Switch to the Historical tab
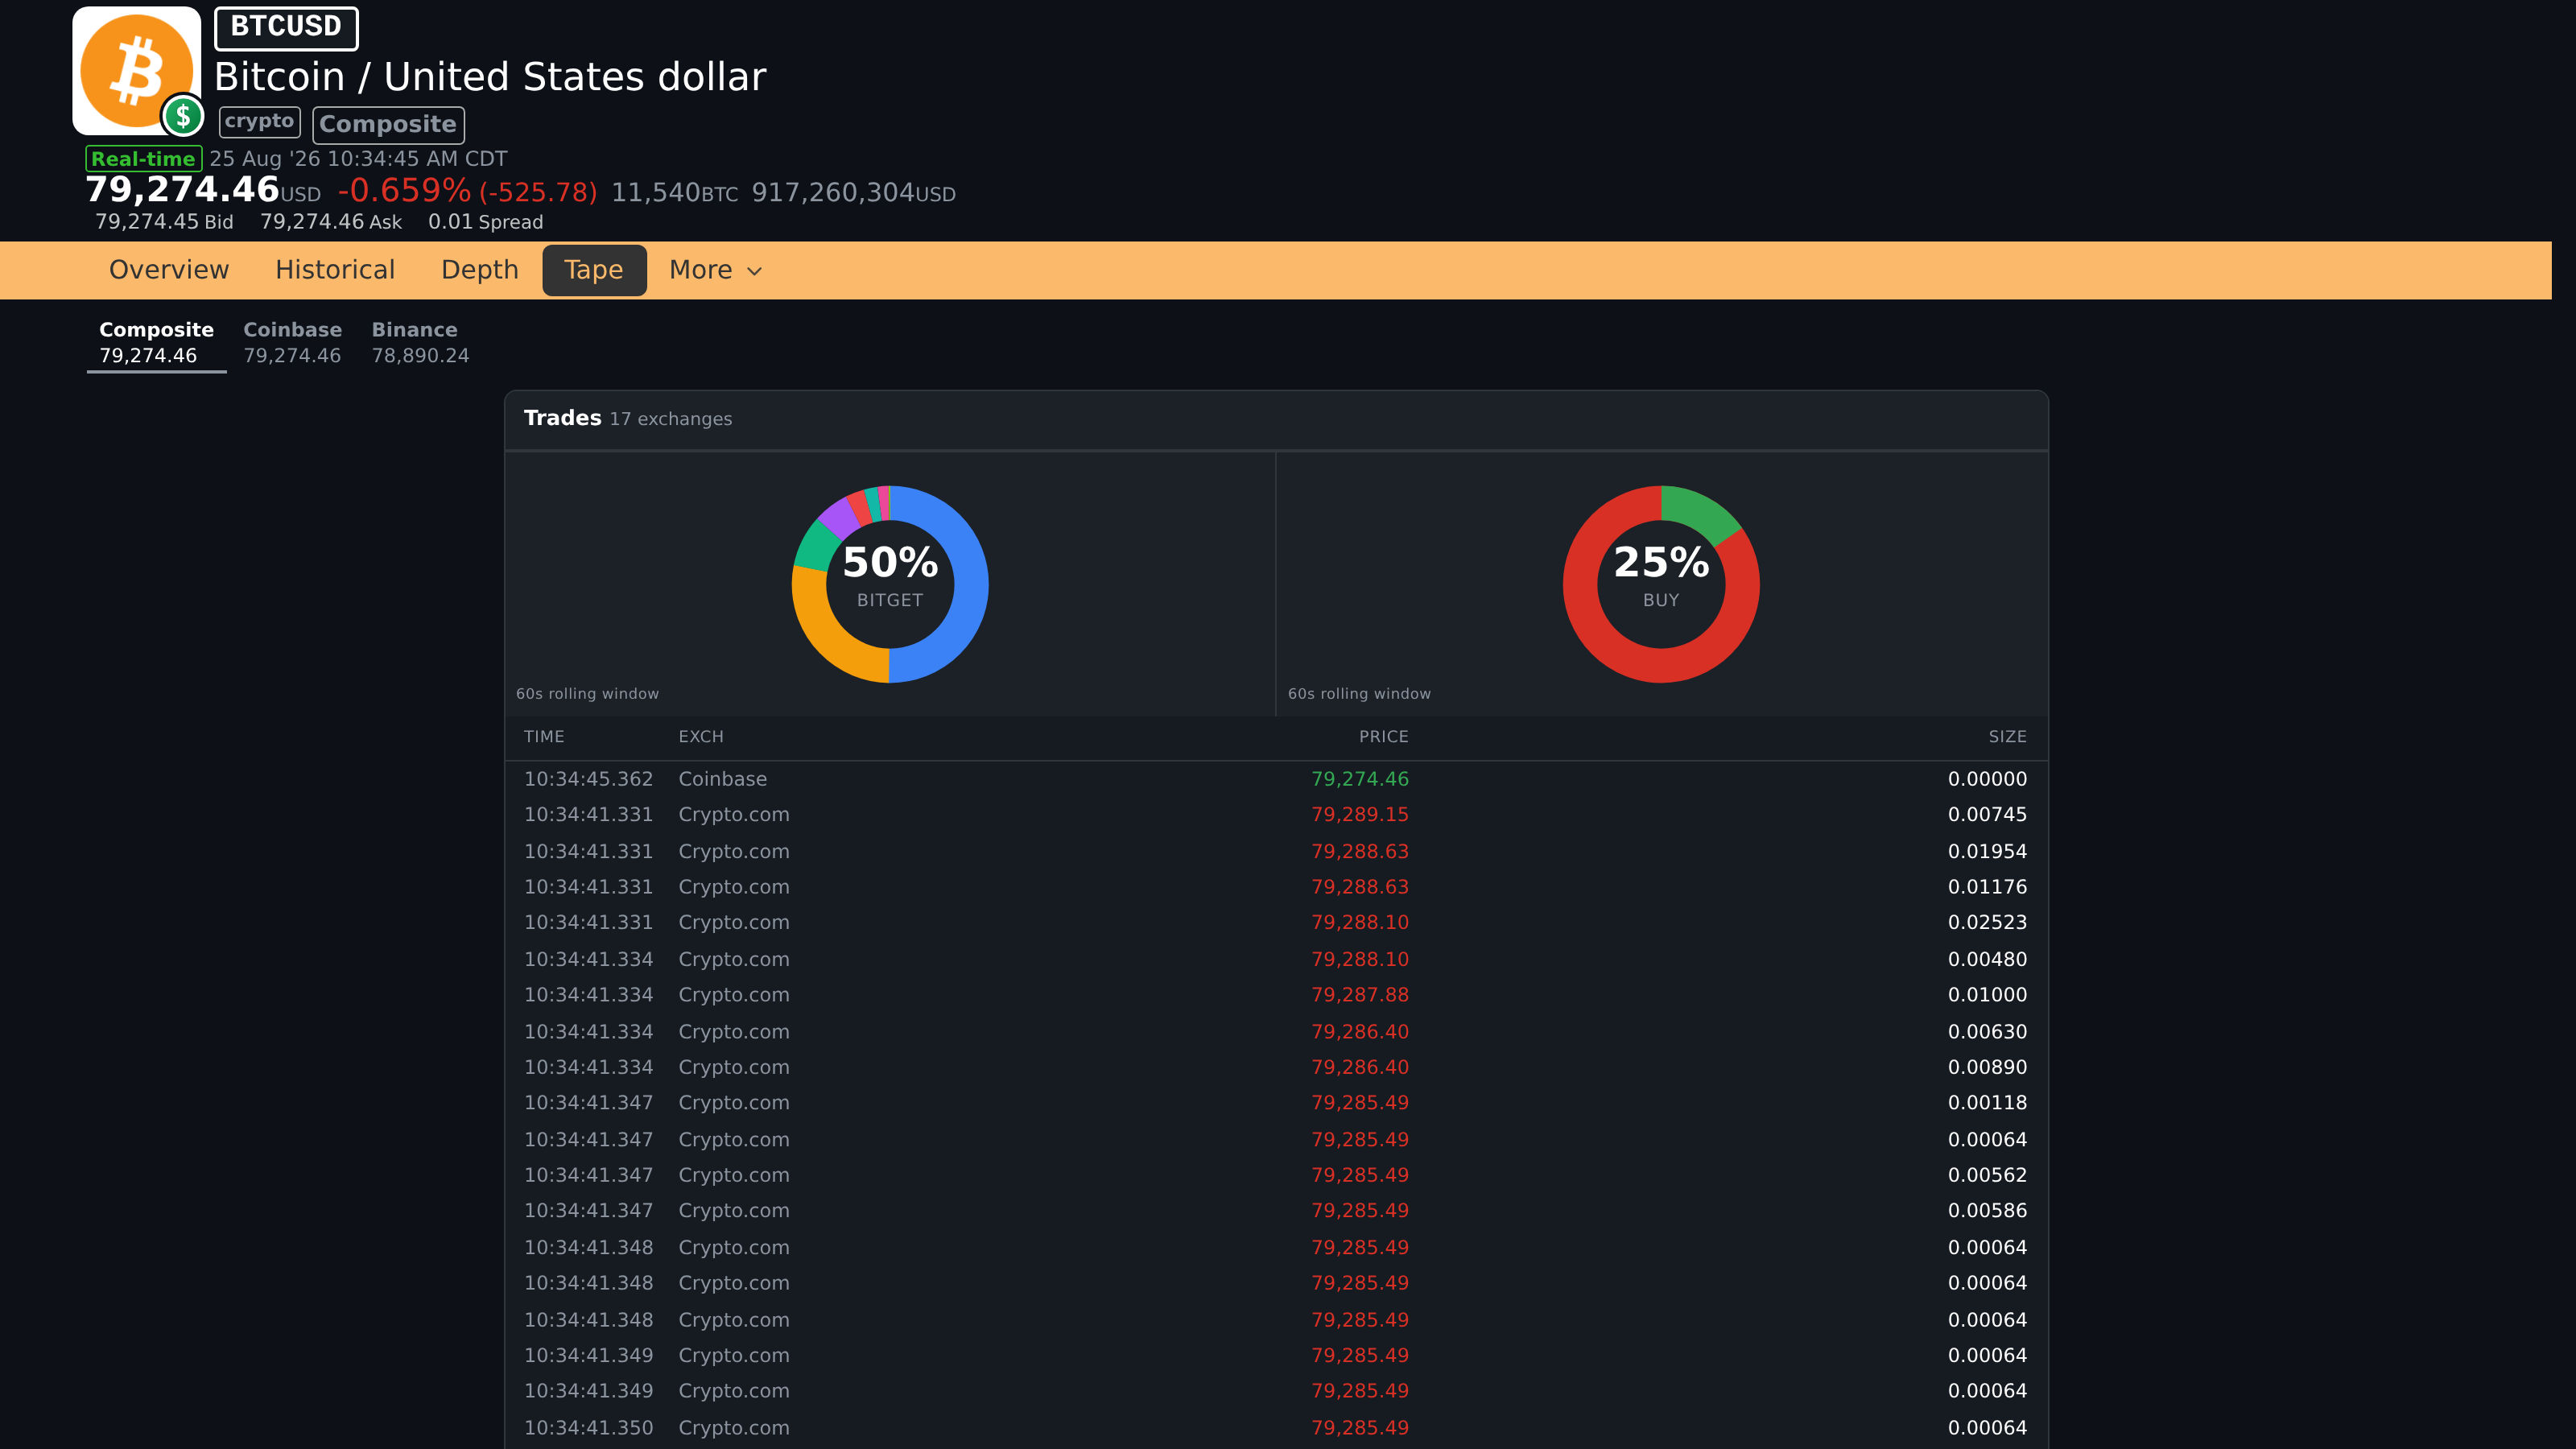 [x=335, y=270]
